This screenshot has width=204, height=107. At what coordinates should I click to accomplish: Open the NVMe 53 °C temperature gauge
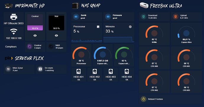point(154,34)
